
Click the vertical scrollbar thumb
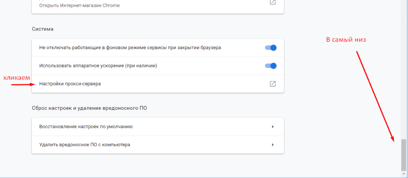(x=404, y=155)
